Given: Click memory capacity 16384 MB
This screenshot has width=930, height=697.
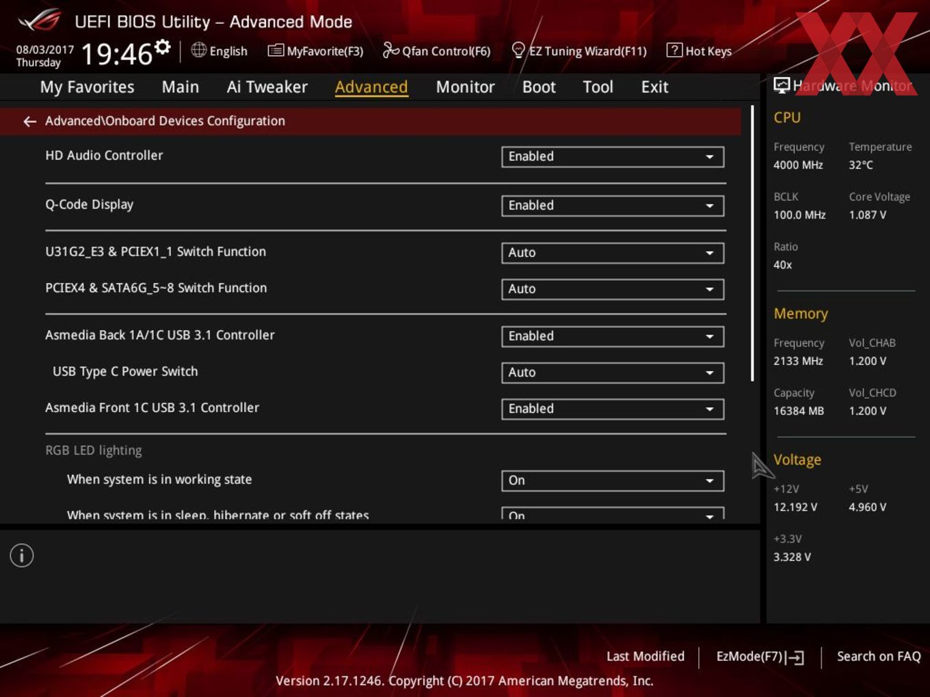Looking at the screenshot, I should [x=799, y=411].
